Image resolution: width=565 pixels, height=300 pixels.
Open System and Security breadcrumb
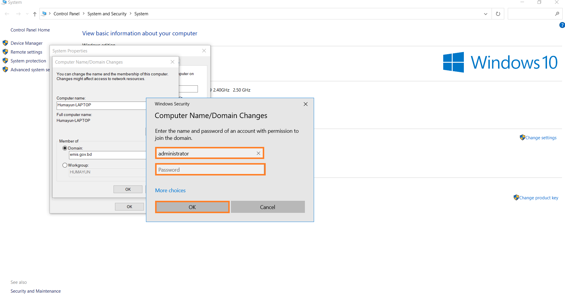tap(107, 14)
